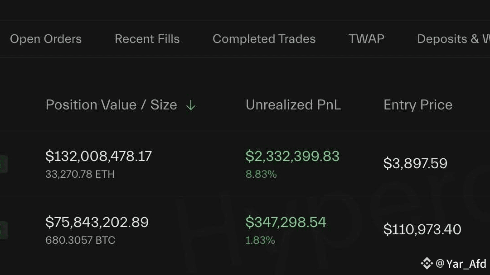Select the Completed Trades tab
490x275 pixels.
tap(264, 39)
